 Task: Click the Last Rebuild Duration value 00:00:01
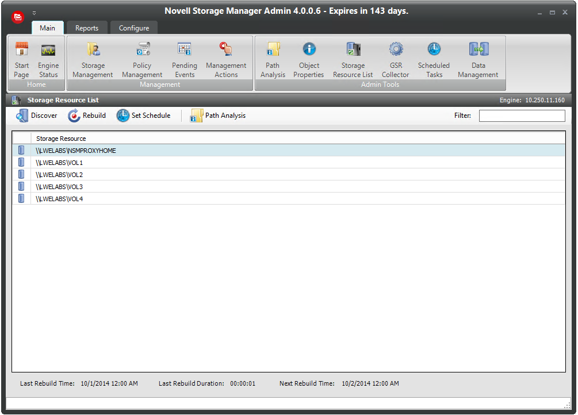(243, 383)
